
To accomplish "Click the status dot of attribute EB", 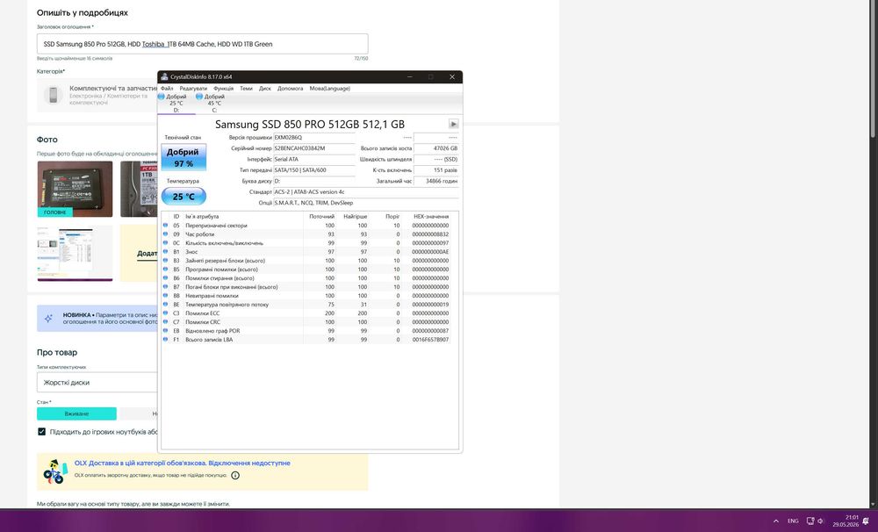I will [x=165, y=330].
